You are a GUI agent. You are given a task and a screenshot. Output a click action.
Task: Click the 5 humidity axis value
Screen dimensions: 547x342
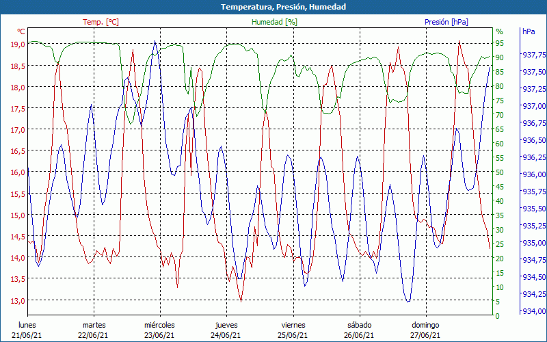click(498, 302)
